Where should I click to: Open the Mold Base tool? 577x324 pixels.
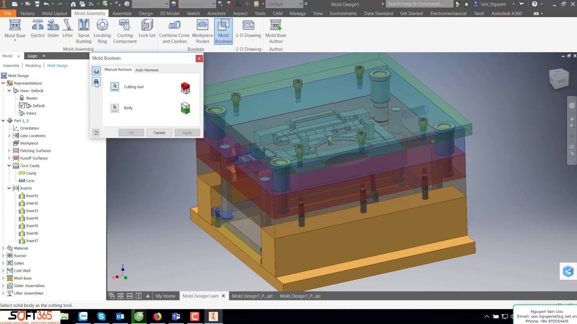(15, 28)
